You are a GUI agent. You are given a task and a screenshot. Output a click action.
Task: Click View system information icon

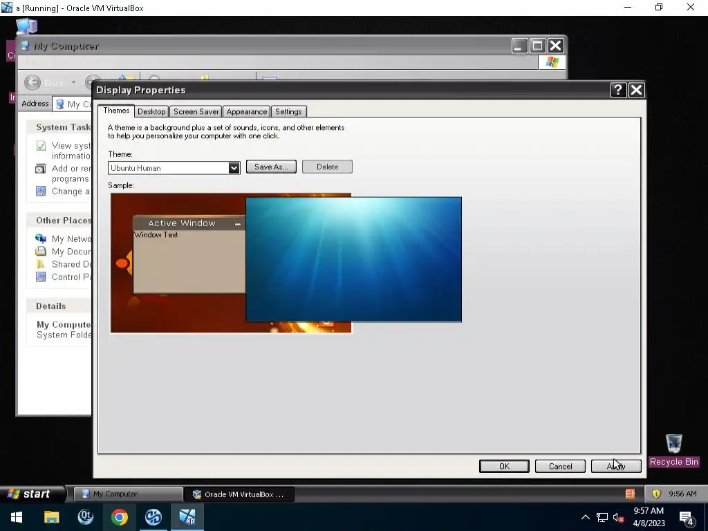point(41,146)
